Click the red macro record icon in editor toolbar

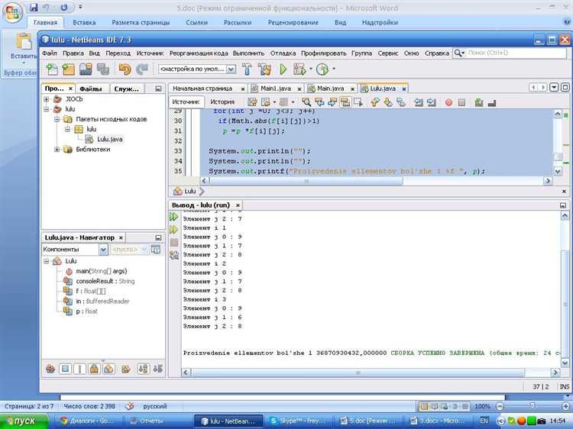pos(449,102)
